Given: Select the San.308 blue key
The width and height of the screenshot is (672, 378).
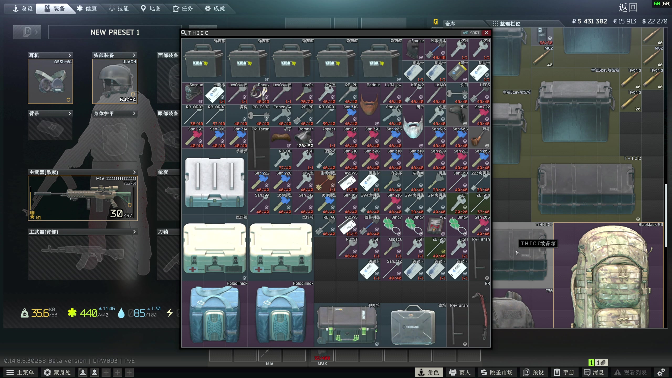Looking at the screenshot, I should tap(215, 138).
